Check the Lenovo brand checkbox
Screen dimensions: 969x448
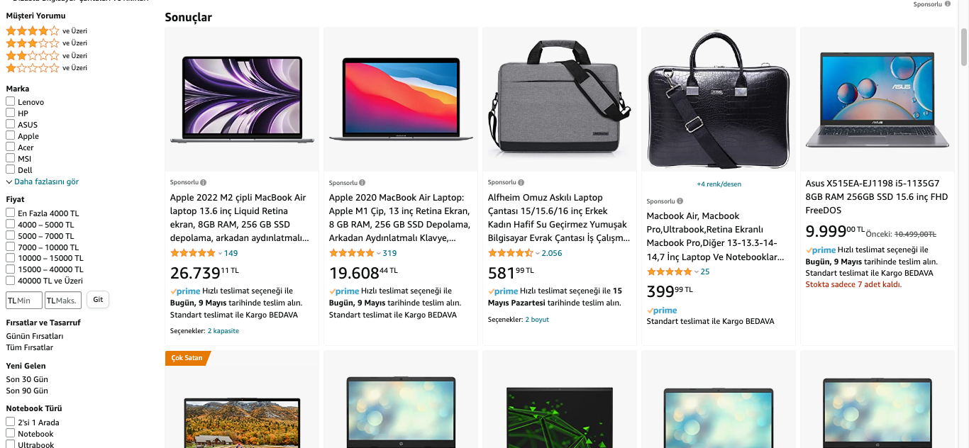pos(11,101)
